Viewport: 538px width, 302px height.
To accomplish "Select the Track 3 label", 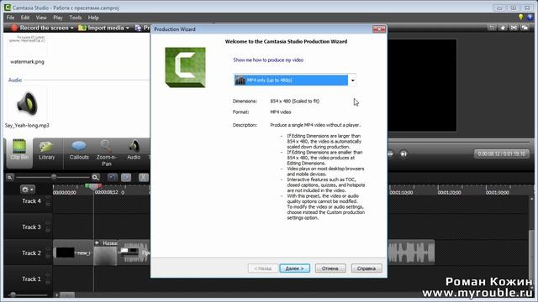I will tap(31, 227).
